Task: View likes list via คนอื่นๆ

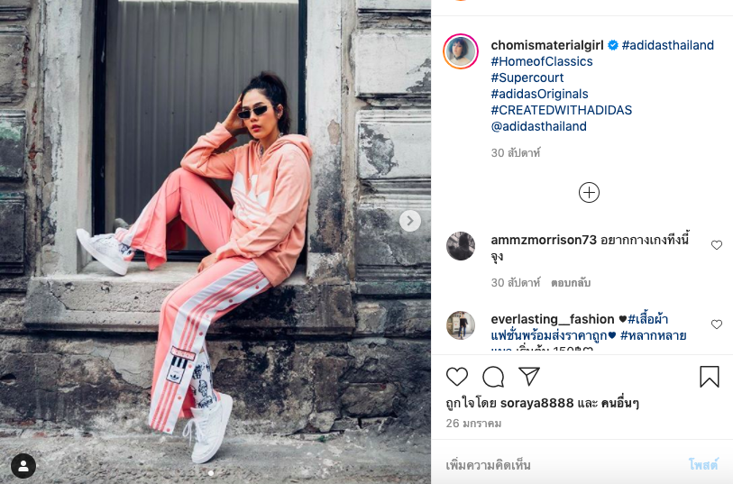Action: [x=618, y=403]
